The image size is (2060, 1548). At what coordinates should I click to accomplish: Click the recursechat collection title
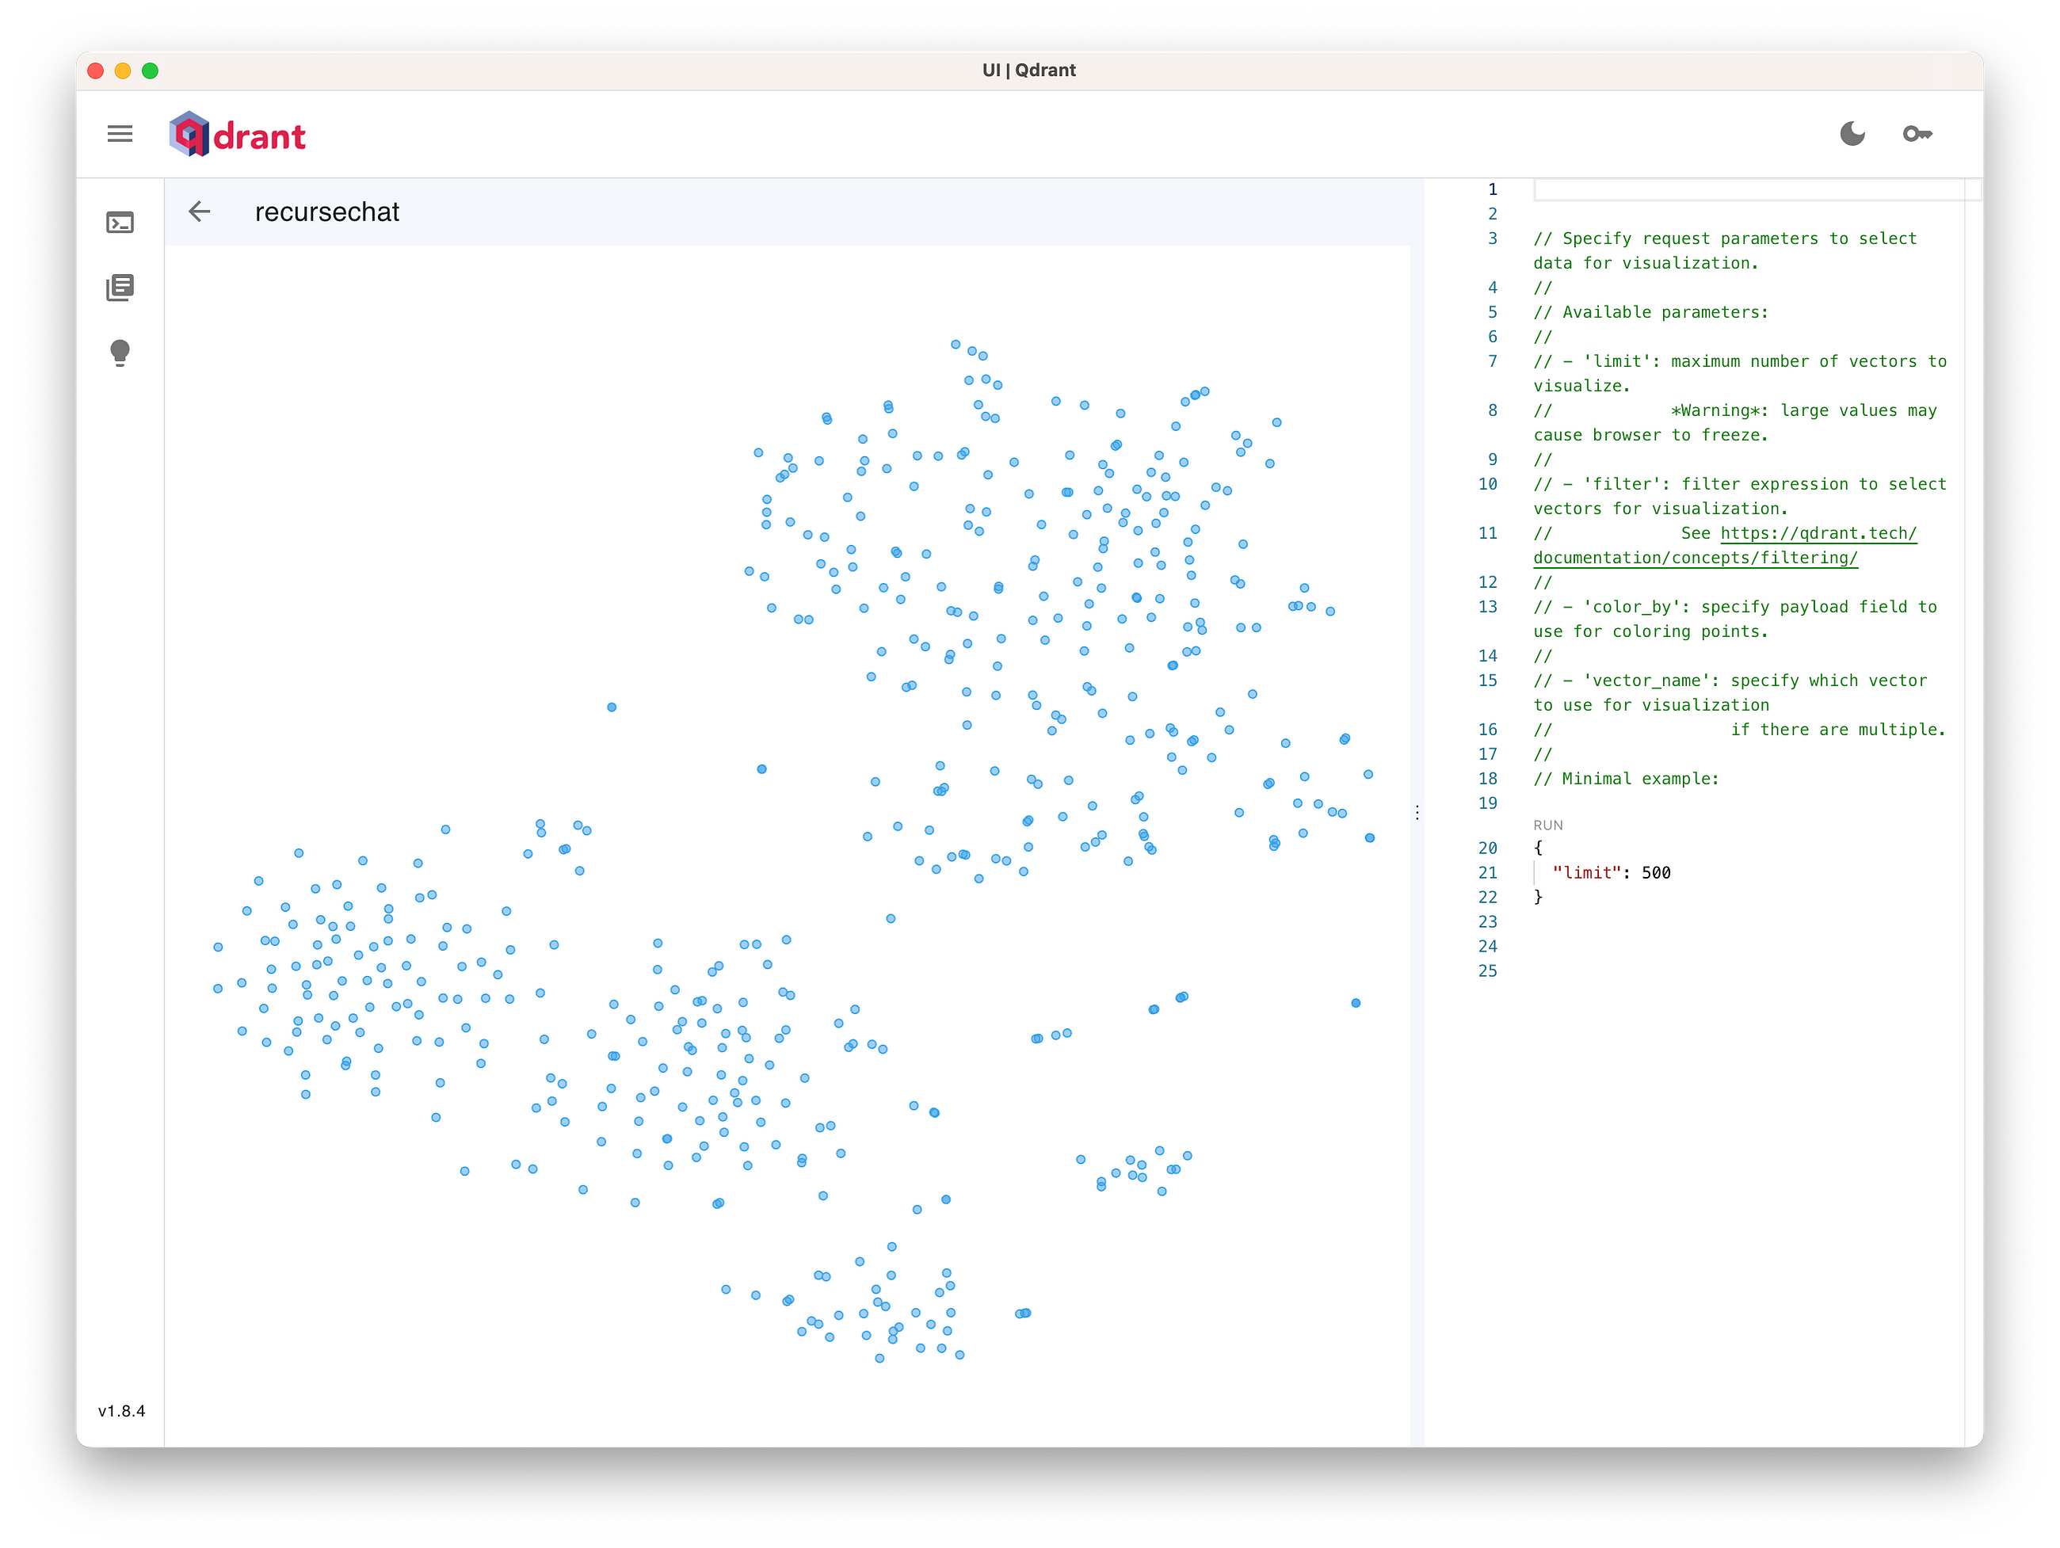tap(327, 212)
